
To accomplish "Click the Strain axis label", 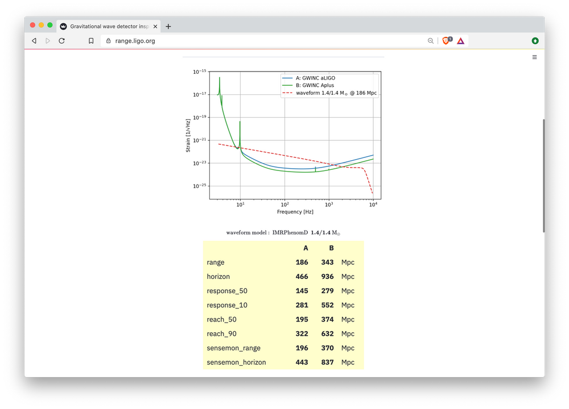I will point(188,136).
